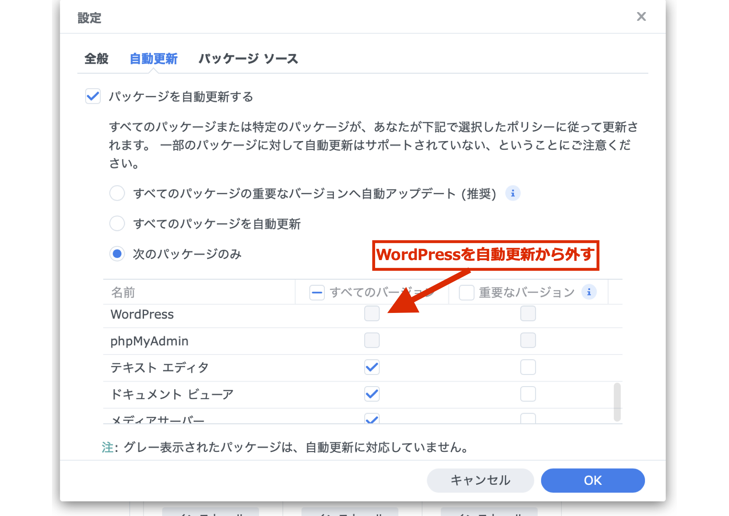Check テキスト エディタ important-version checkbox
This screenshot has width=729, height=516.
pos(528,367)
